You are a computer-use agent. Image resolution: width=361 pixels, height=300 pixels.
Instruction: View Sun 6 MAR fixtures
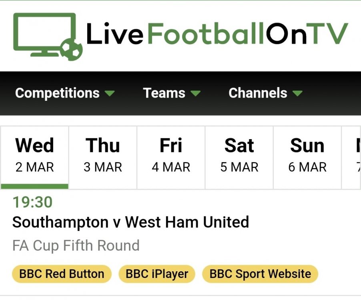click(307, 156)
